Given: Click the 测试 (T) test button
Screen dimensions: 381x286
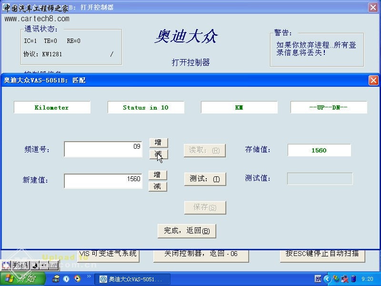Looking at the screenshot, I should point(205,179).
